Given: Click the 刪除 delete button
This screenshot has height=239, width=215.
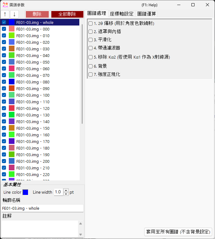Looking at the screenshot, I should point(37,14).
